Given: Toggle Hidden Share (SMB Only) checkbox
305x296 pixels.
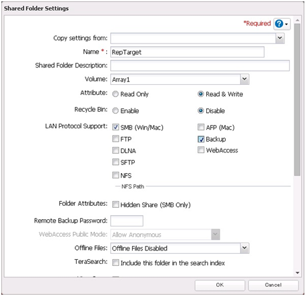Looking at the screenshot, I should 115,204.
